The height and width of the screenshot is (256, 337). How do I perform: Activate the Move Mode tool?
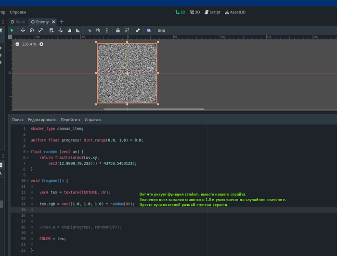tap(23, 30)
